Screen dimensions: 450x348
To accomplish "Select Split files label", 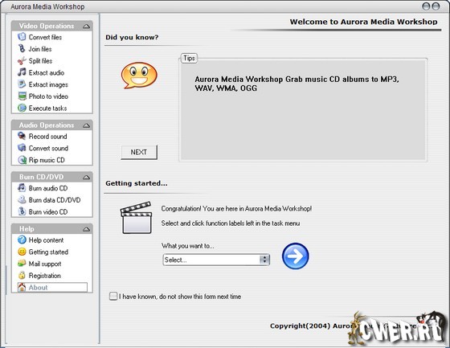I will coord(40,61).
